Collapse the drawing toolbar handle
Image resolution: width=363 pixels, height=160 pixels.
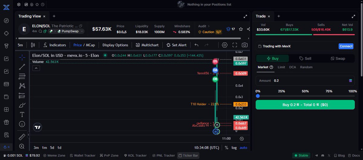pos(28,135)
